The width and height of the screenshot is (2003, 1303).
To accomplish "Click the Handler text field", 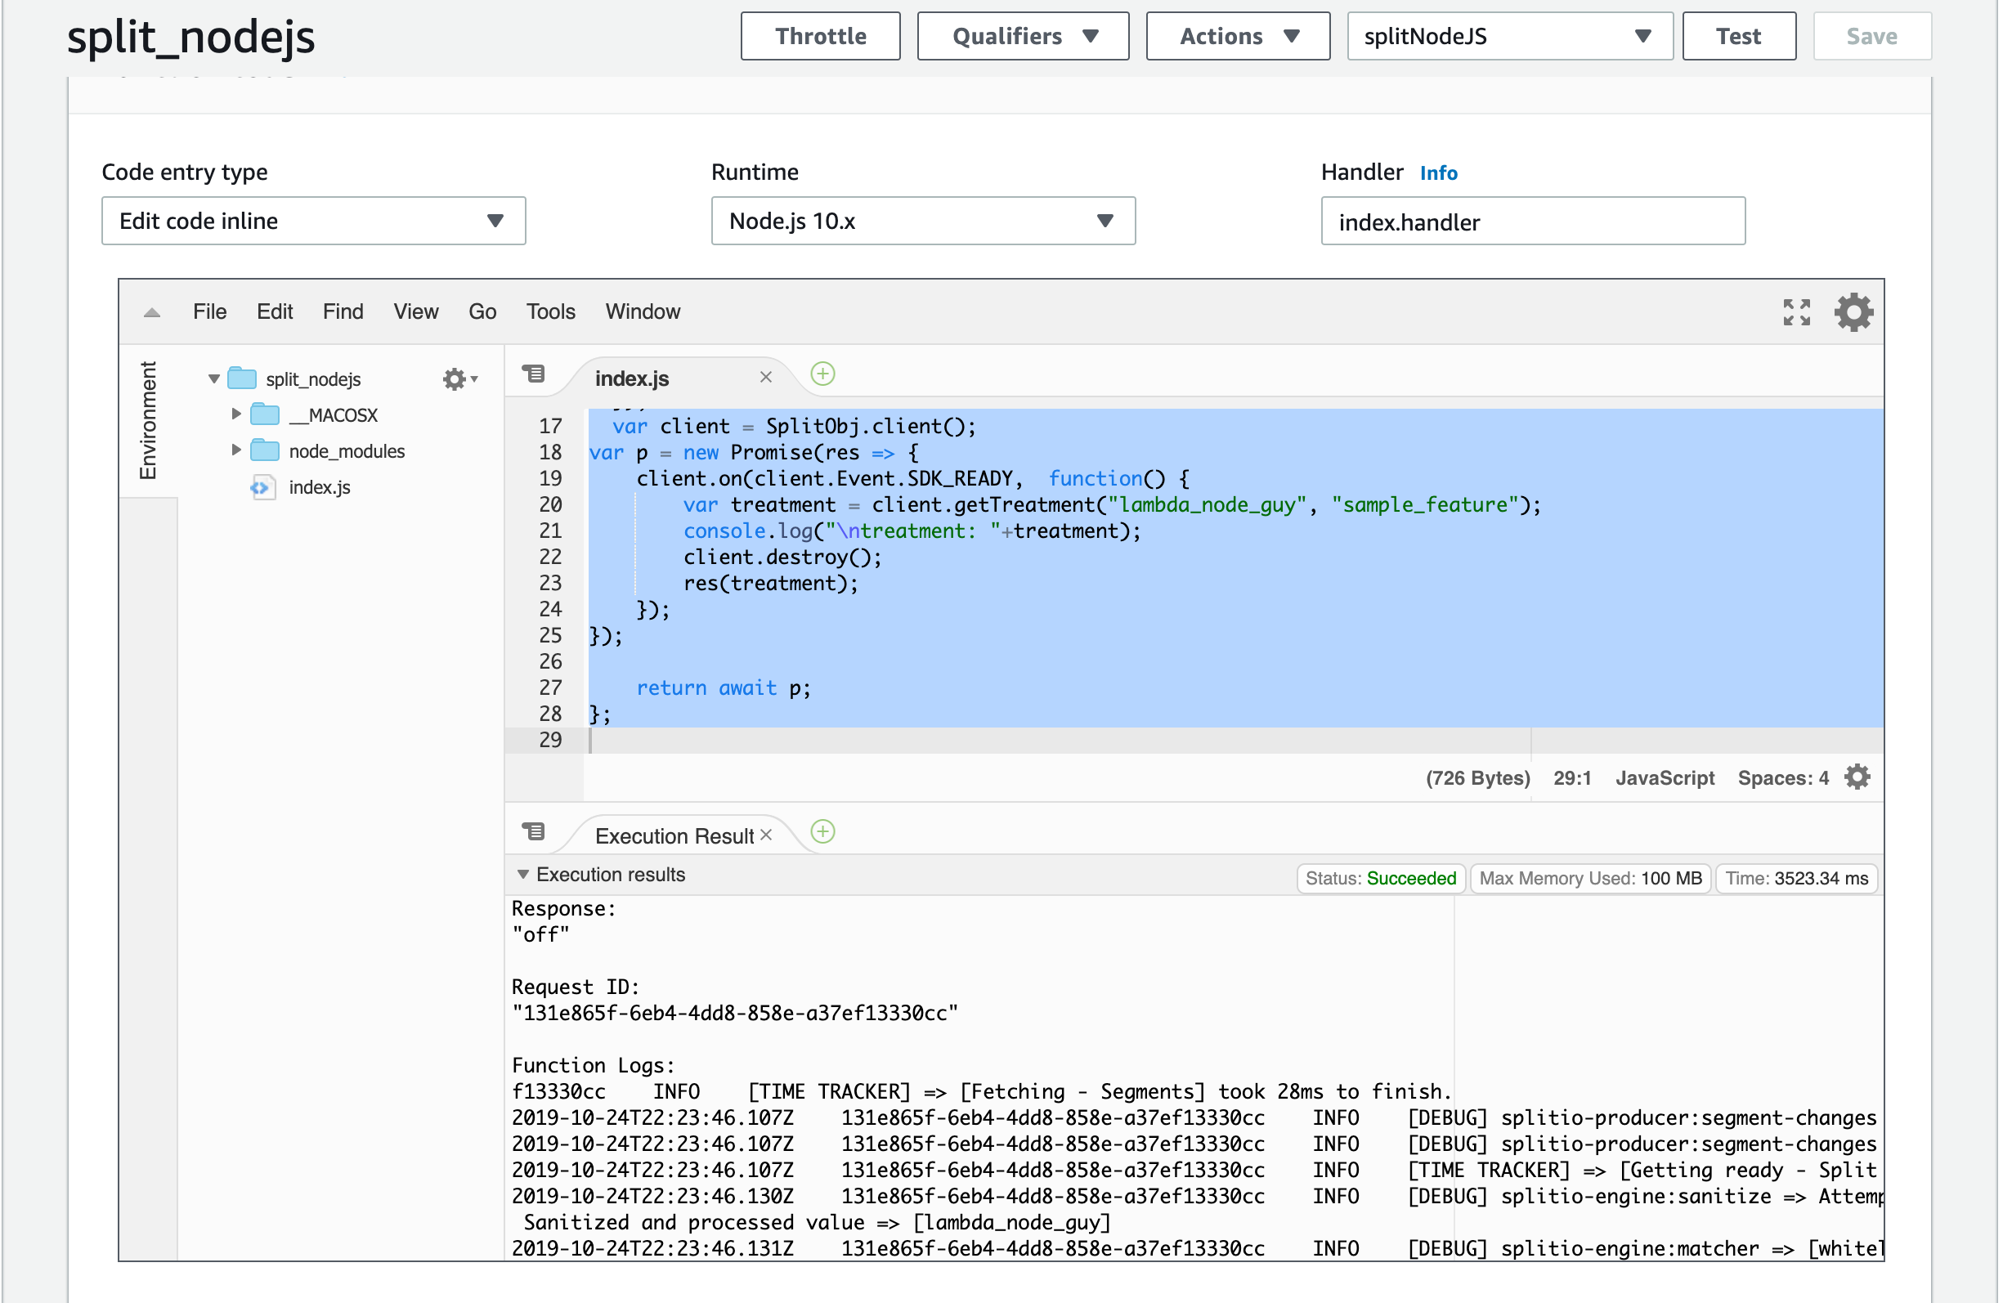I will [1532, 222].
